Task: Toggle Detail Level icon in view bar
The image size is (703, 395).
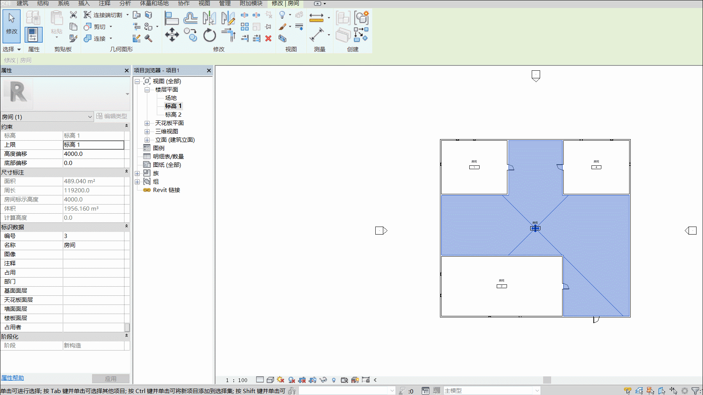Action: click(260, 380)
